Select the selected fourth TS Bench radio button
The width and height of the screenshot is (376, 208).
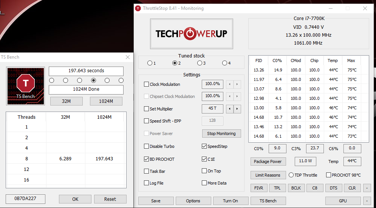coord(93,81)
